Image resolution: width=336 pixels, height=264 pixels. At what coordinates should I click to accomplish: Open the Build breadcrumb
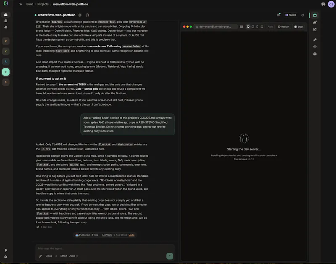click(x=29, y=4)
